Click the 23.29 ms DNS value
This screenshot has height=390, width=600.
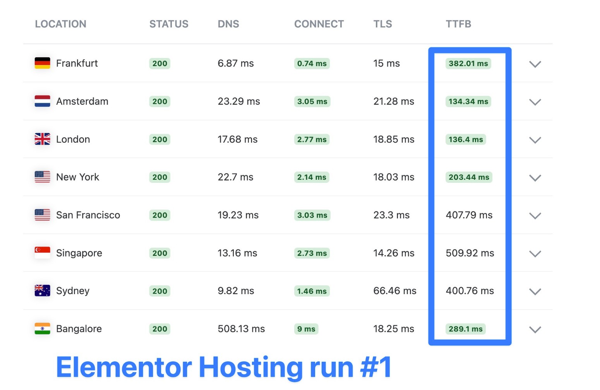239,101
